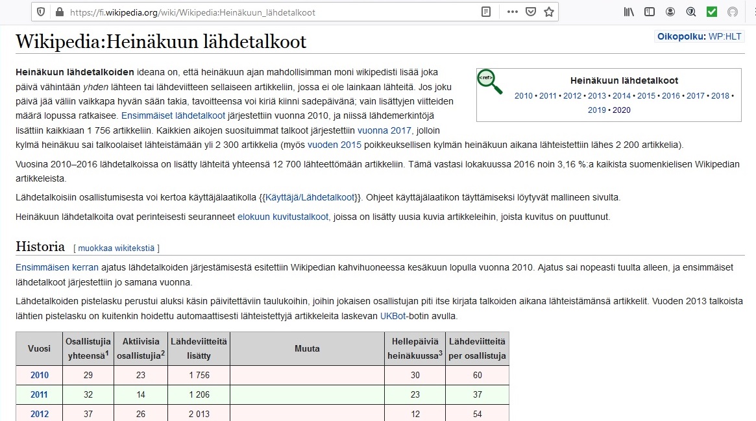Open the 2016 link in navigation box
Screen dimensions: 756x421
point(670,96)
